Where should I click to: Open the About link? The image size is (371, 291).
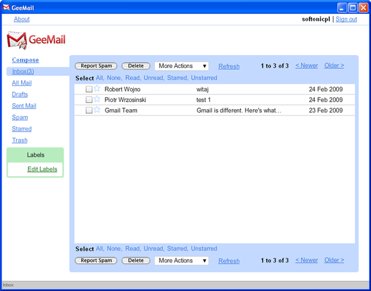click(21, 19)
